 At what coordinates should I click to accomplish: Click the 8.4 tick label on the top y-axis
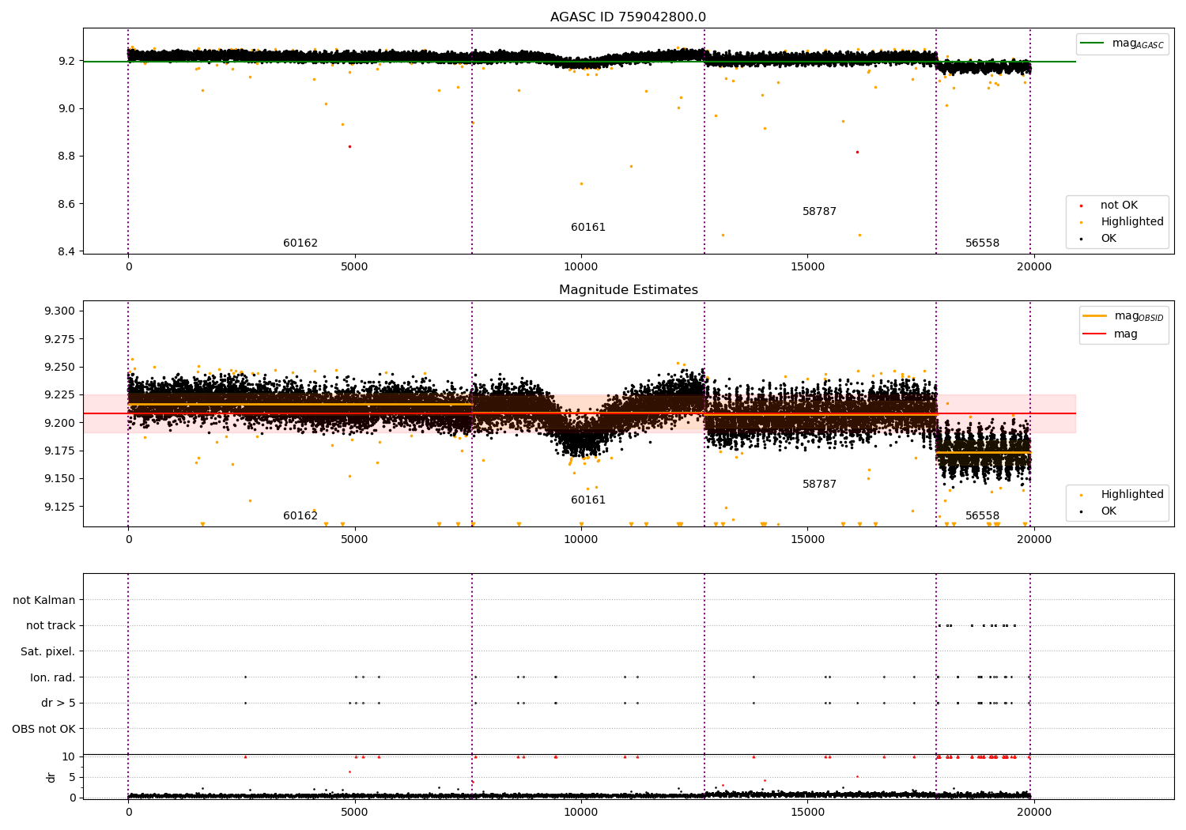click(66, 251)
